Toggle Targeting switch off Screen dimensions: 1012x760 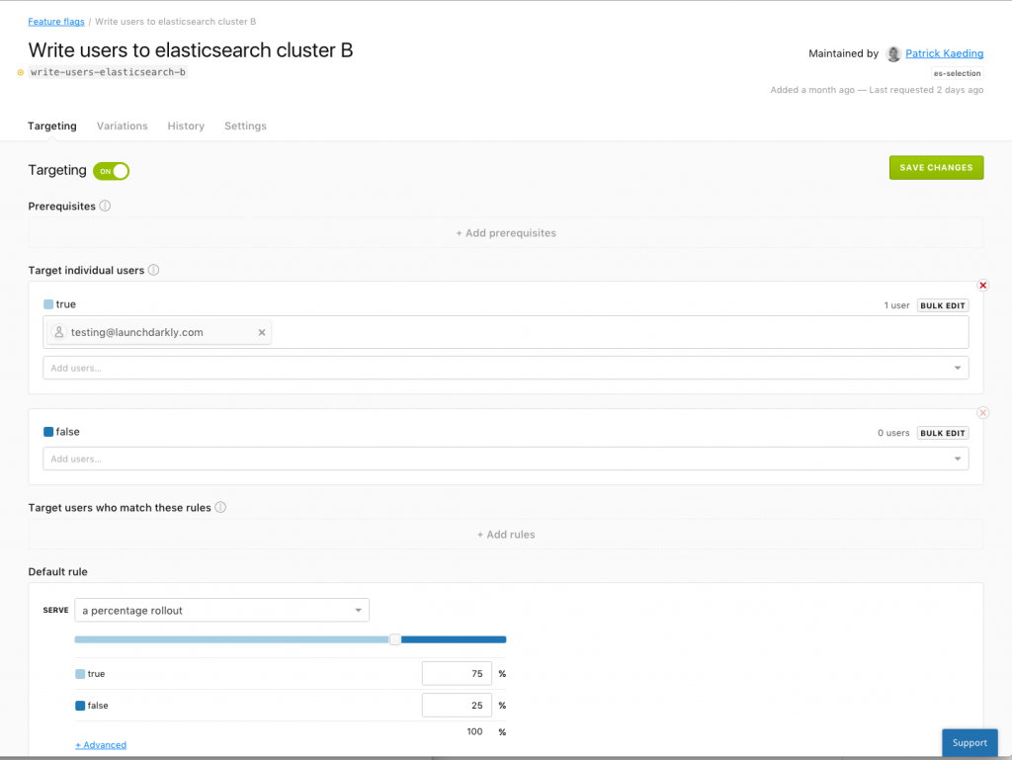[x=111, y=171]
